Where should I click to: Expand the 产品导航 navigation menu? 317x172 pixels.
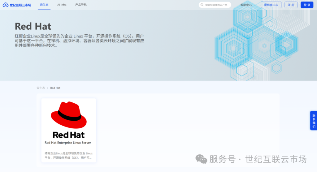[81, 5]
